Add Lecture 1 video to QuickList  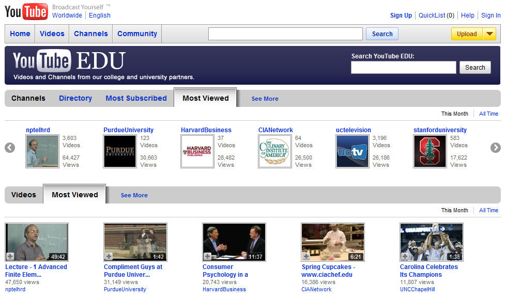10,256
